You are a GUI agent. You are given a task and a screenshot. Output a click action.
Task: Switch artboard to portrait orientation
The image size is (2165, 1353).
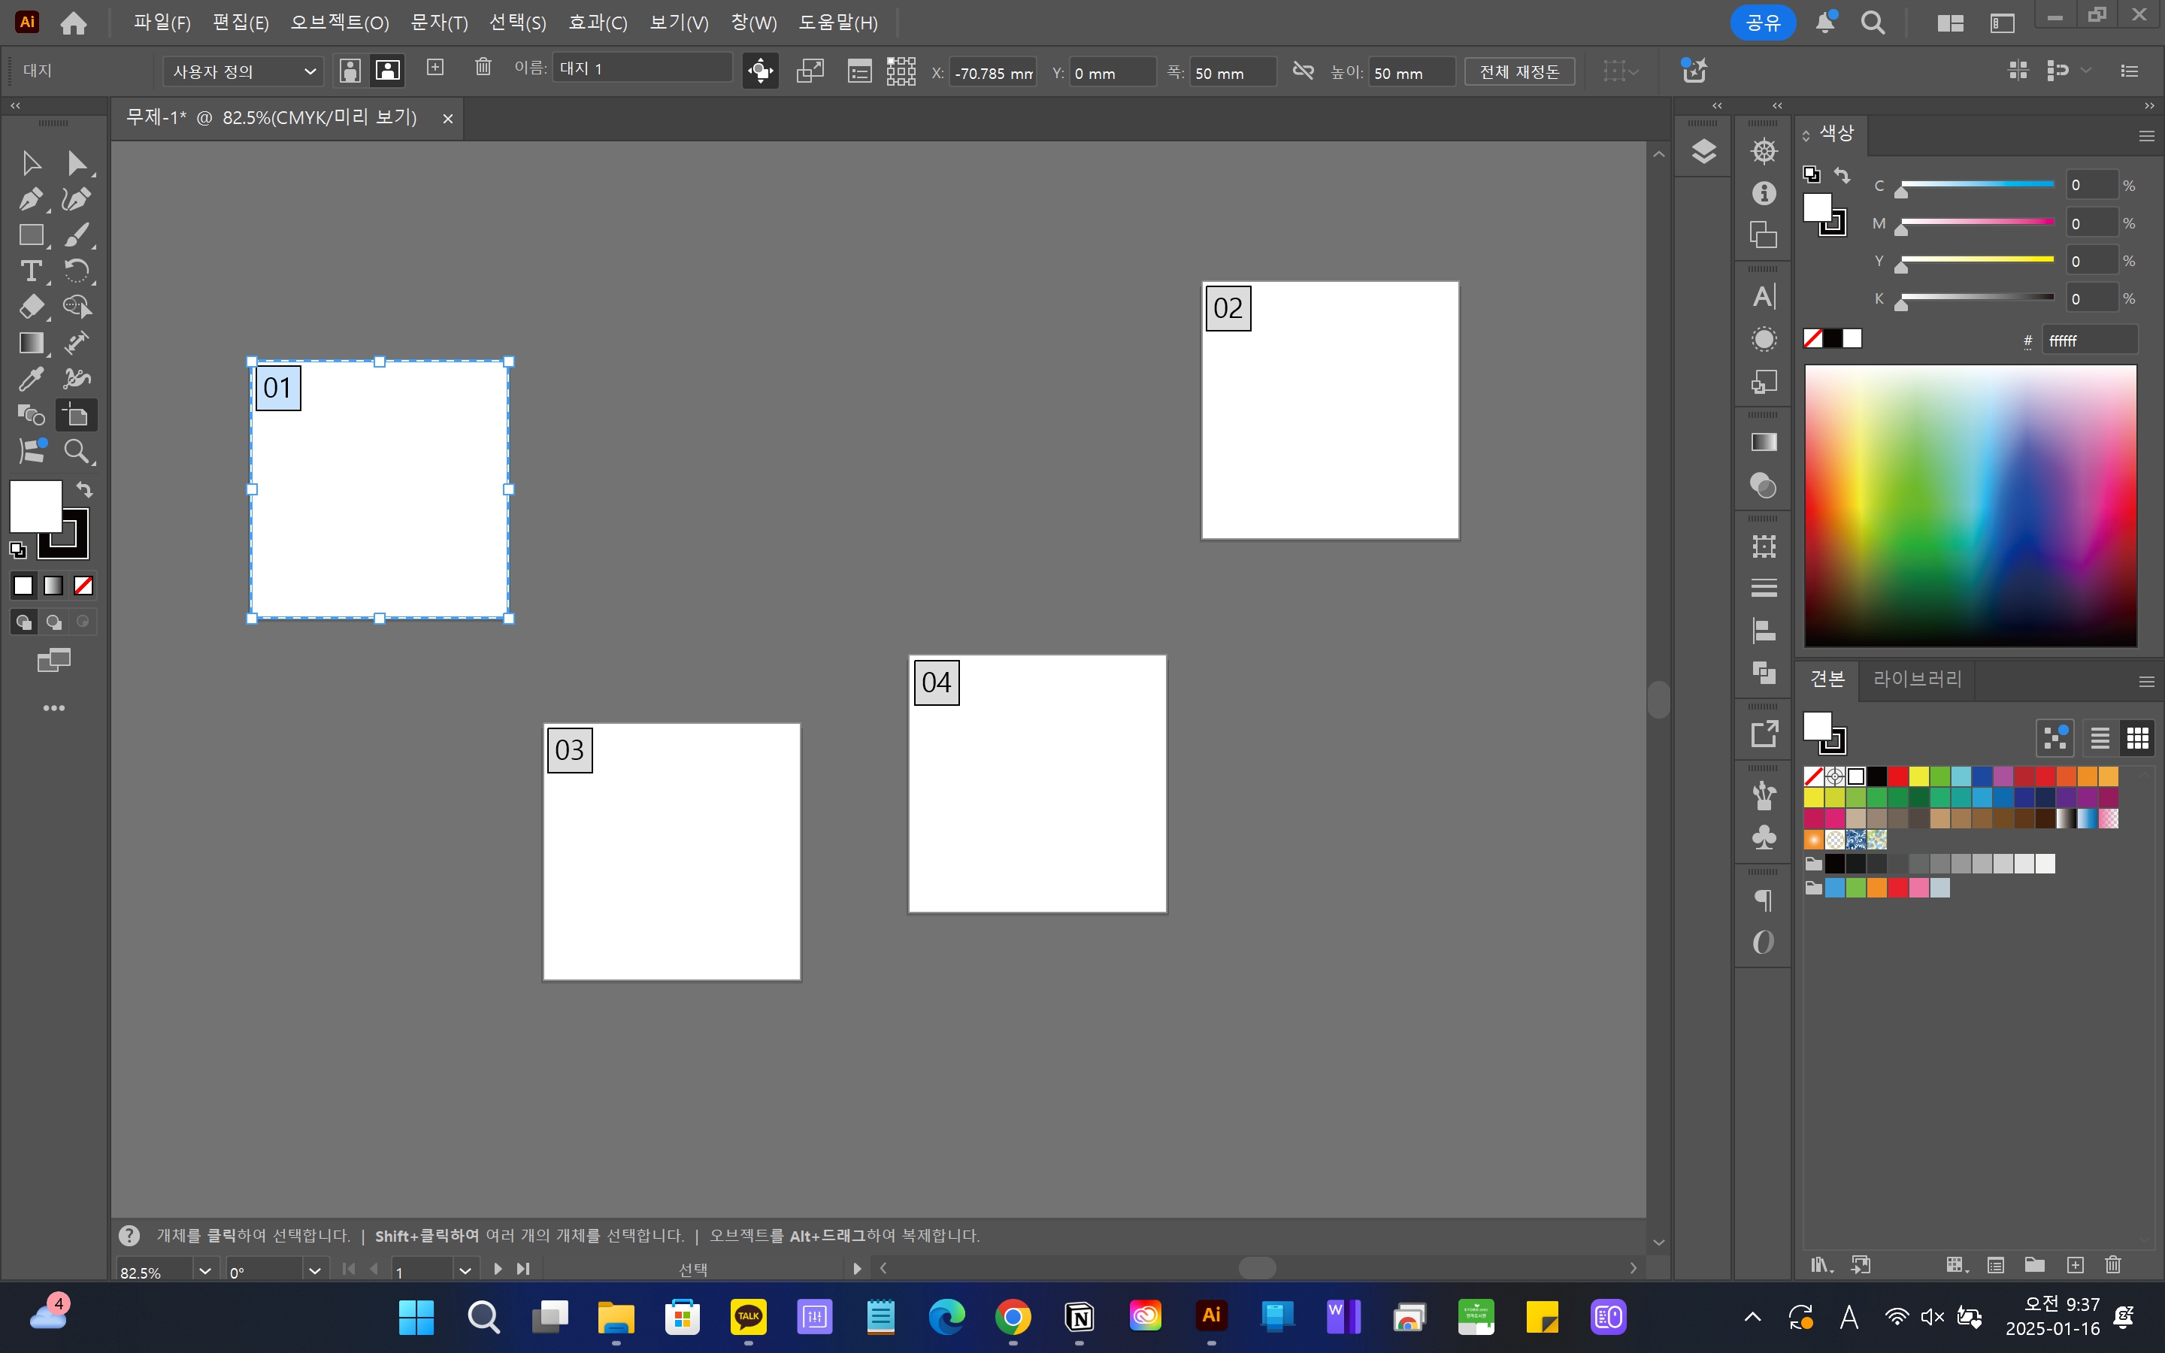(351, 71)
